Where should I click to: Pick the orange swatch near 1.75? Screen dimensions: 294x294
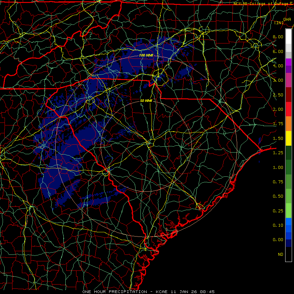(288, 124)
